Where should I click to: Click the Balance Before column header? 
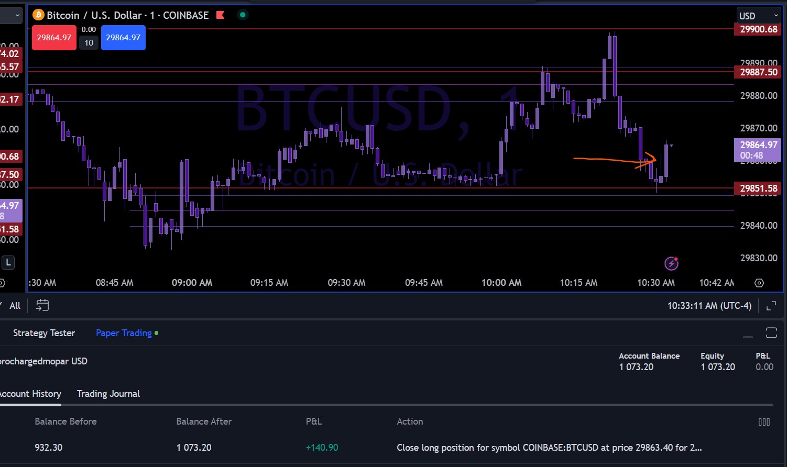tap(65, 421)
